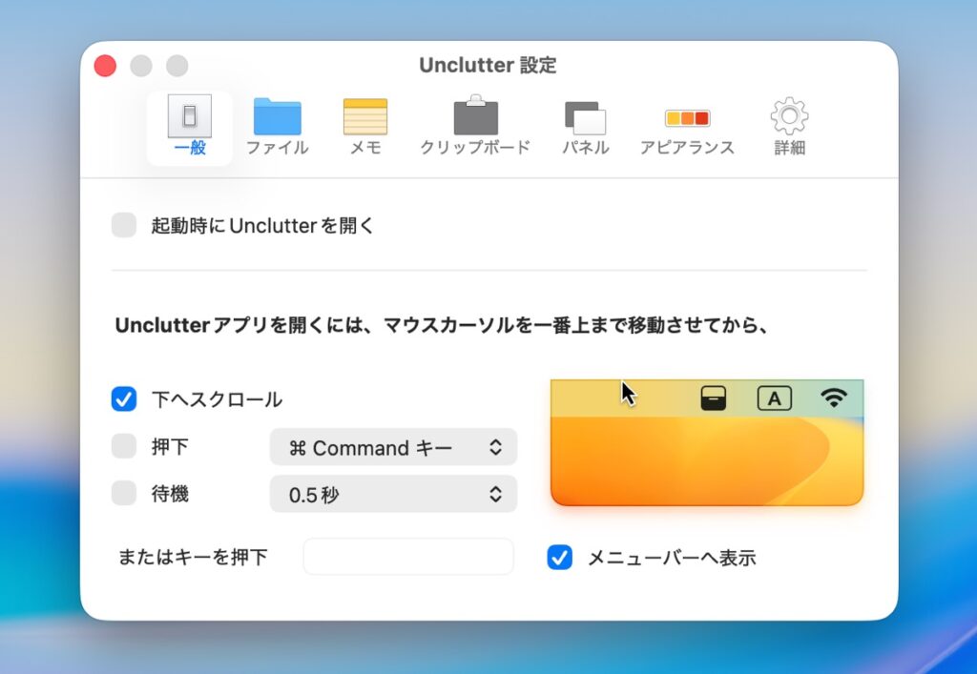Open the パネル overlapping windows icon
Viewport: 977px width, 674px height.
point(585,117)
